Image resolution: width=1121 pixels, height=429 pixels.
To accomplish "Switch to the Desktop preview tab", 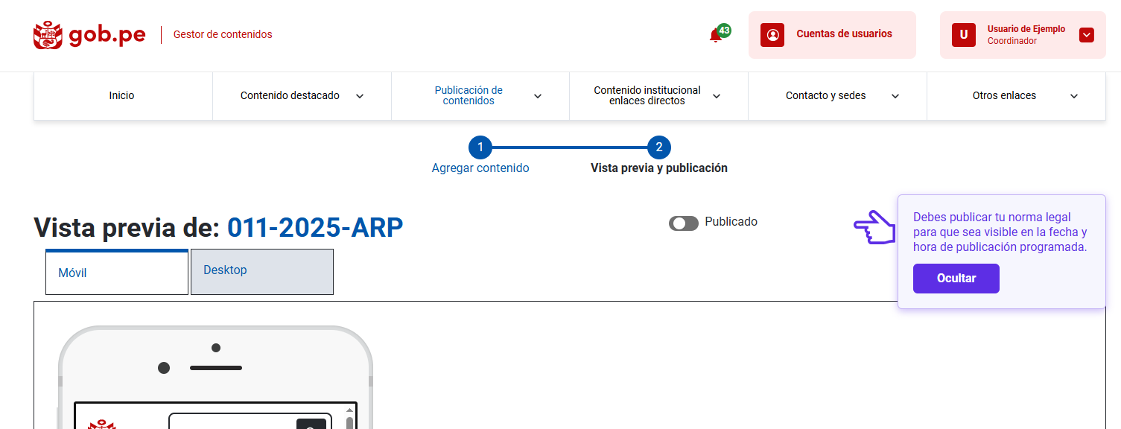I will point(261,271).
